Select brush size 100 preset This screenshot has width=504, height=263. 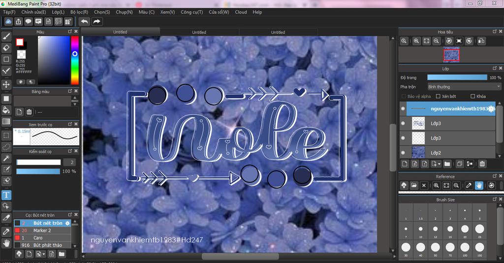pyautogui.click(x=465, y=248)
